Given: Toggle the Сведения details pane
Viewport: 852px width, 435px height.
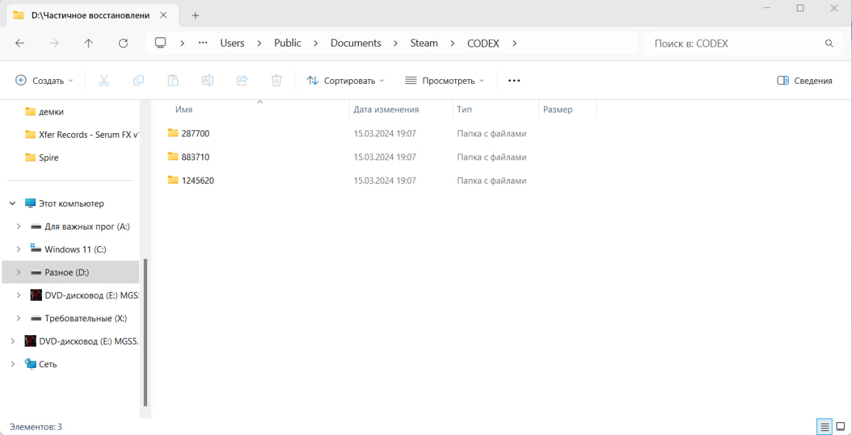Looking at the screenshot, I should pos(805,80).
